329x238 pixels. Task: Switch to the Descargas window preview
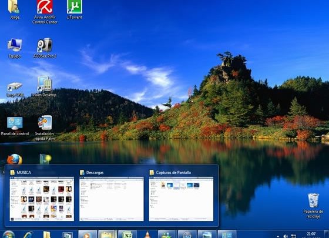coord(112,196)
